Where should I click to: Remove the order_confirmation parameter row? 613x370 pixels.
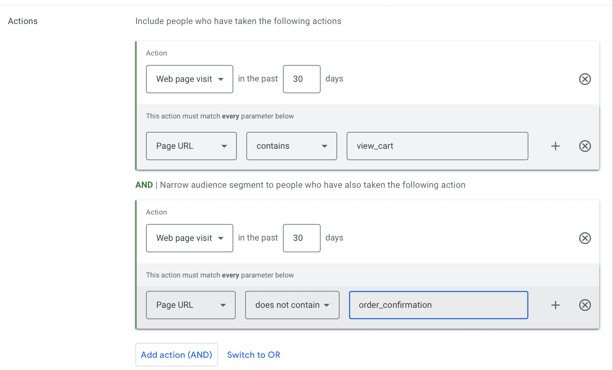(x=585, y=305)
